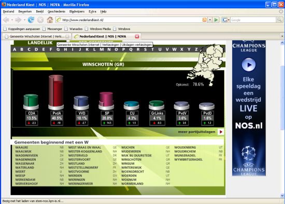
Task: Open the WESTLAND municipality link
Action: pyautogui.click(x=76, y=163)
